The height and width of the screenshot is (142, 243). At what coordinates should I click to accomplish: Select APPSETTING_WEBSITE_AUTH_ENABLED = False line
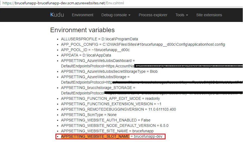pyautogui.click(x=105, y=120)
